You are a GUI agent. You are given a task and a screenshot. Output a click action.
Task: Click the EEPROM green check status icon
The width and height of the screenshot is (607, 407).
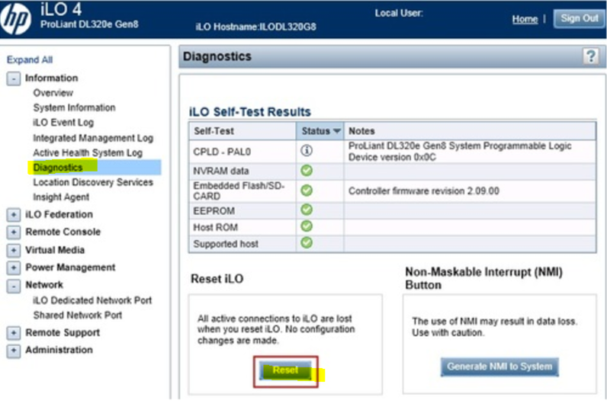pyautogui.click(x=307, y=210)
